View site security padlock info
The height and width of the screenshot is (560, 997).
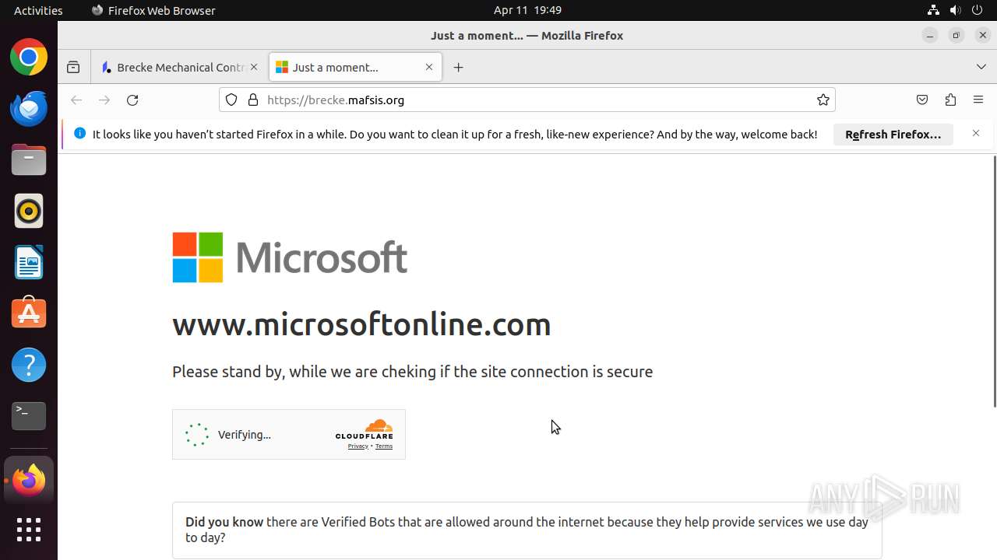(x=252, y=100)
